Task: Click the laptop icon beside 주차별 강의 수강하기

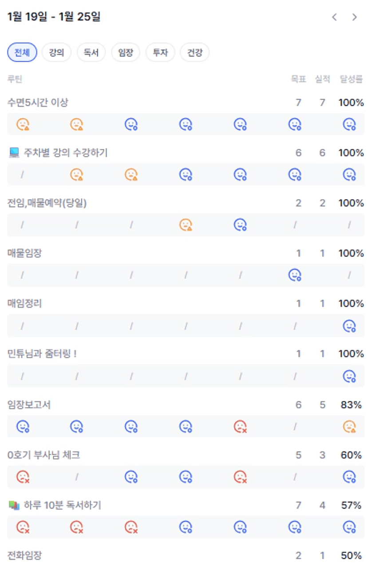Action: click(14, 153)
